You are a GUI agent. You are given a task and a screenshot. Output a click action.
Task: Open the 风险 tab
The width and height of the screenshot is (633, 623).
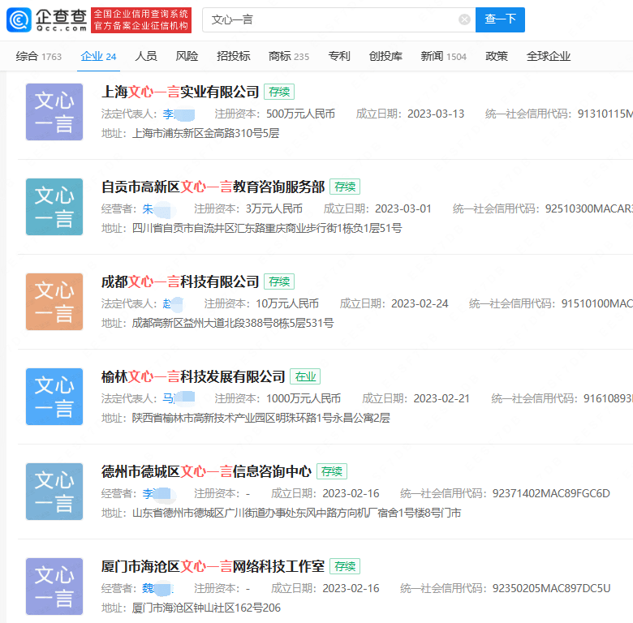pos(187,56)
